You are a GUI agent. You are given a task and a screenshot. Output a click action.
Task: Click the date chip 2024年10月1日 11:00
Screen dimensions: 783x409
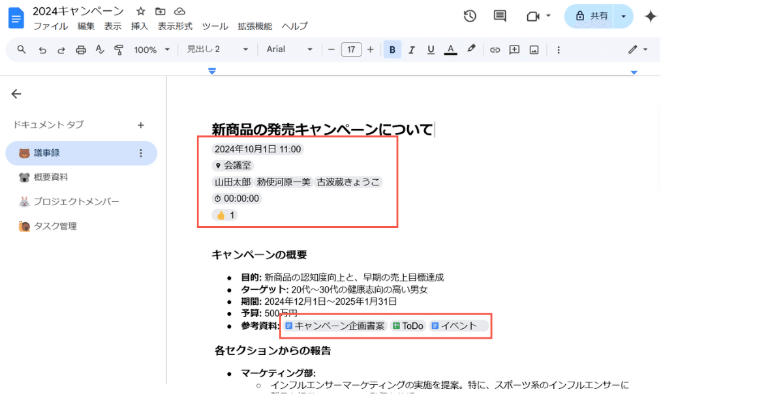click(258, 149)
